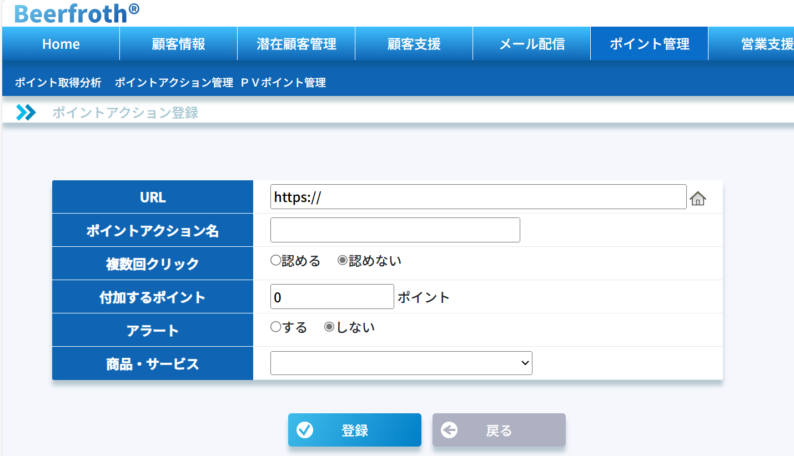This screenshot has height=456, width=794.
Task: Click the home icon beside URL field
Action: (x=697, y=198)
